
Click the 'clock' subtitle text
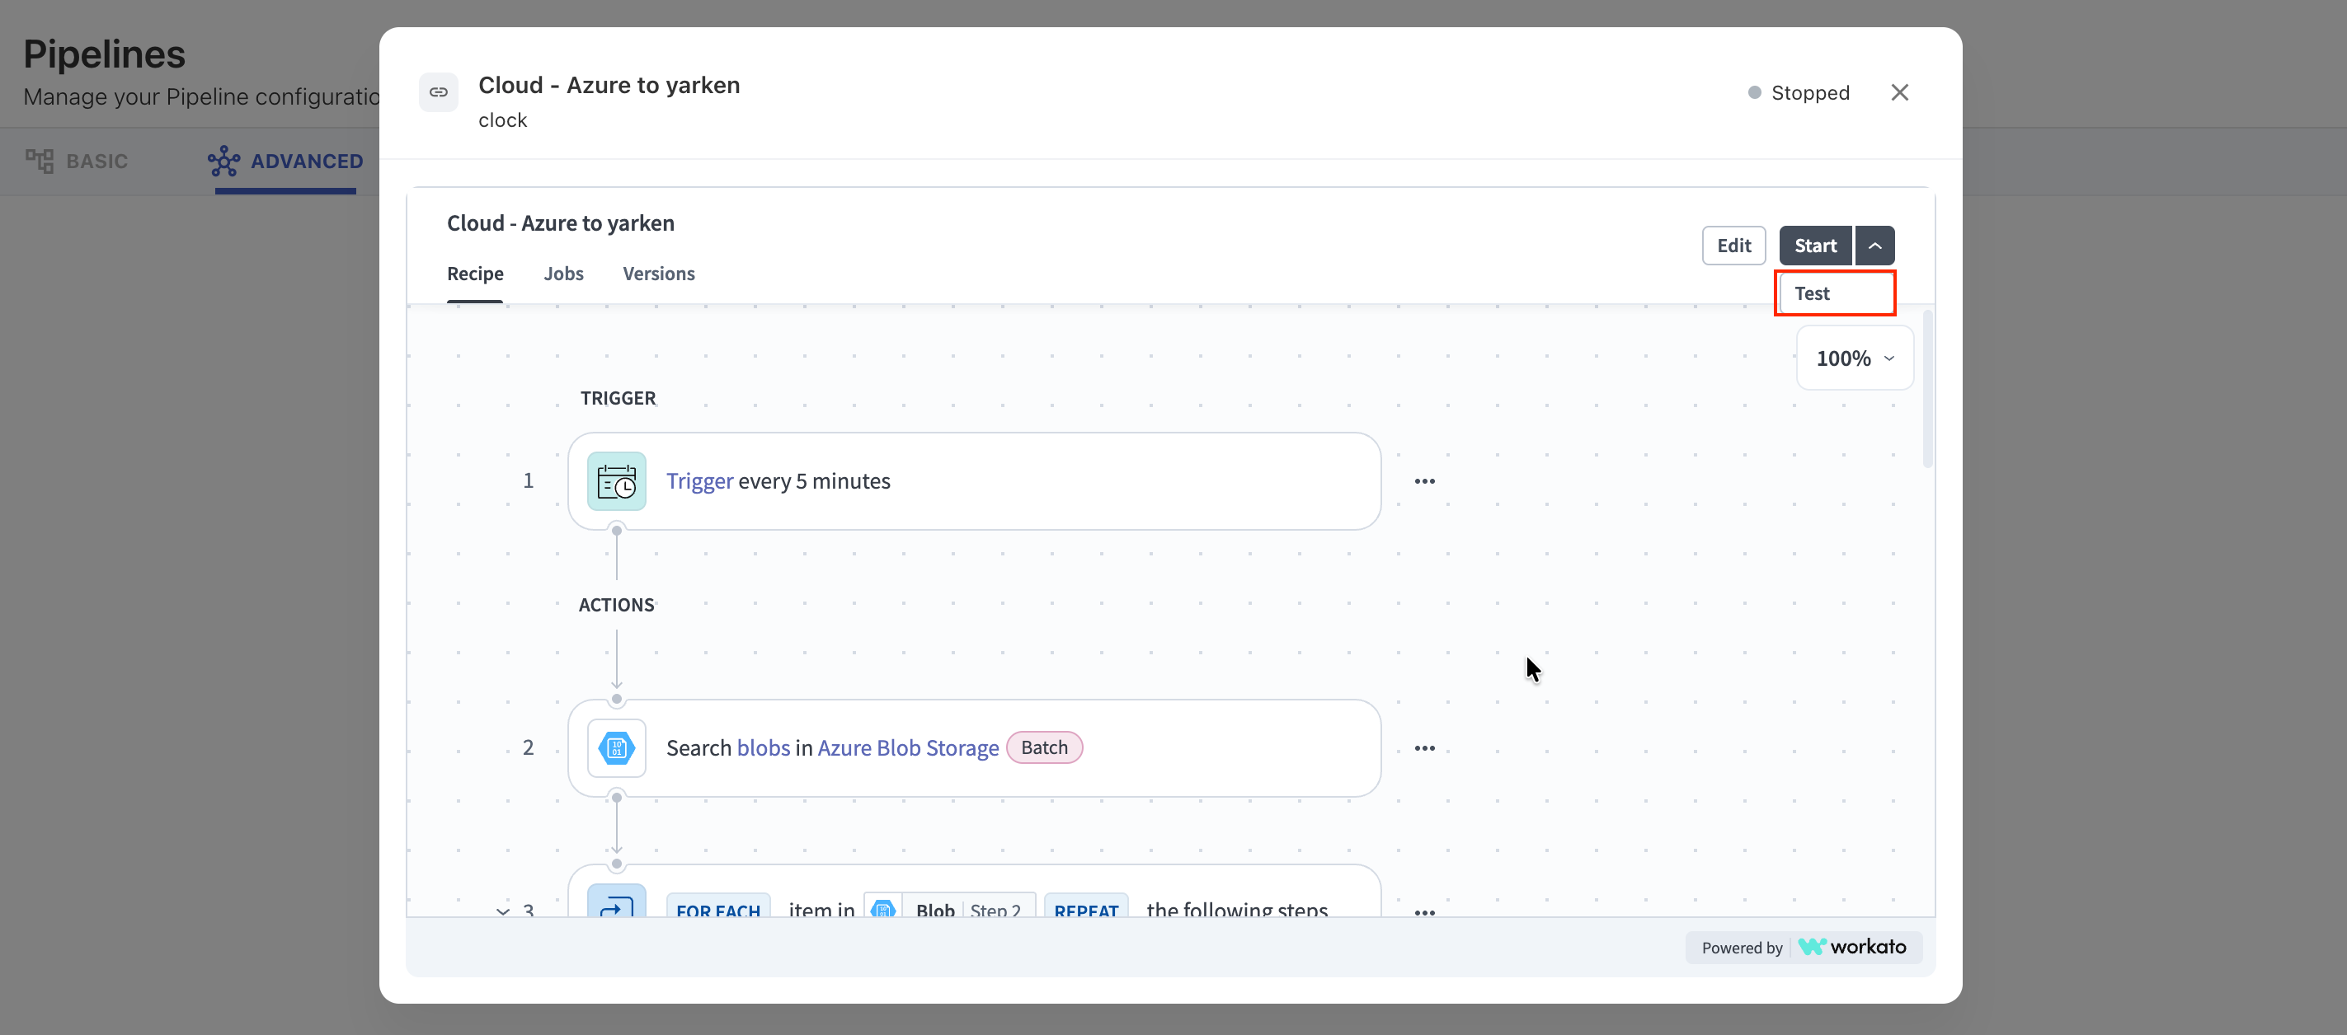[x=503, y=120]
